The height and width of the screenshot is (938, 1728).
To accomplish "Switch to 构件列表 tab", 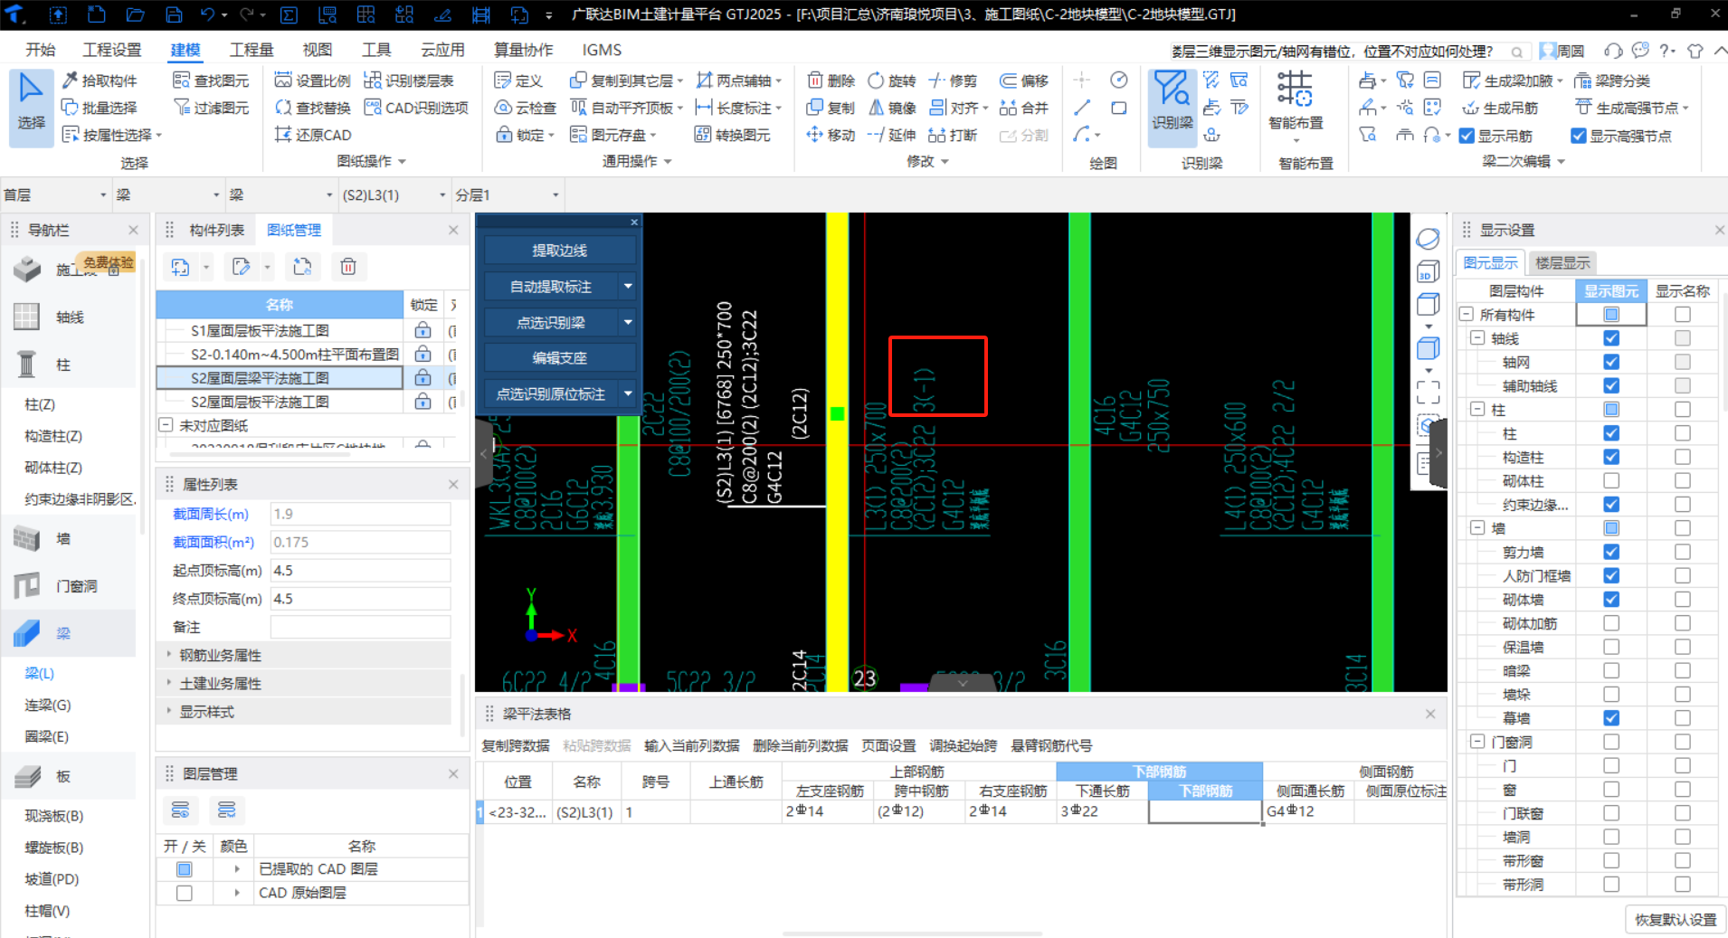I will pos(216,230).
